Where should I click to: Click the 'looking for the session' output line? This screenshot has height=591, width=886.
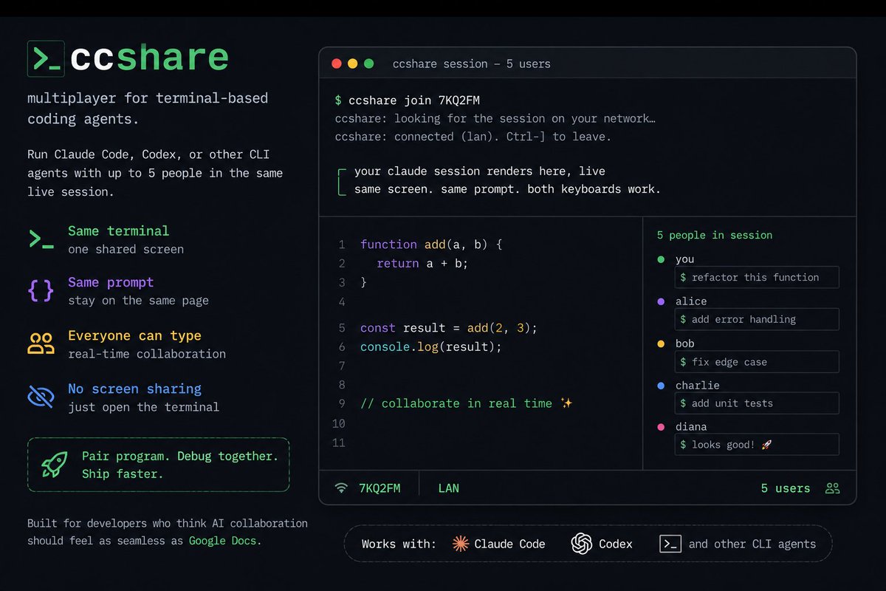[x=495, y=118]
